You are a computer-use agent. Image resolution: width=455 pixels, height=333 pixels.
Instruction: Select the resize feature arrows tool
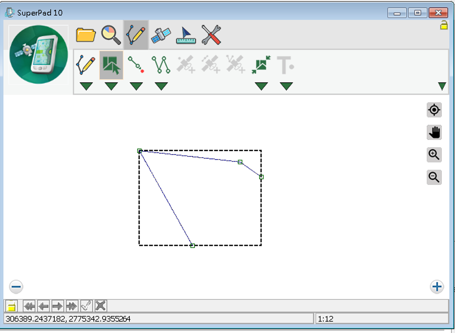261,65
